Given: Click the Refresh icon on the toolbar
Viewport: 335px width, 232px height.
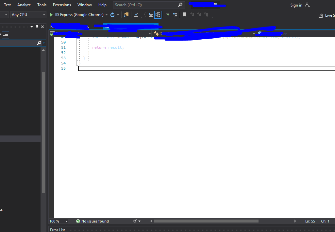Looking at the screenshot, I should (x=112, y=15).
